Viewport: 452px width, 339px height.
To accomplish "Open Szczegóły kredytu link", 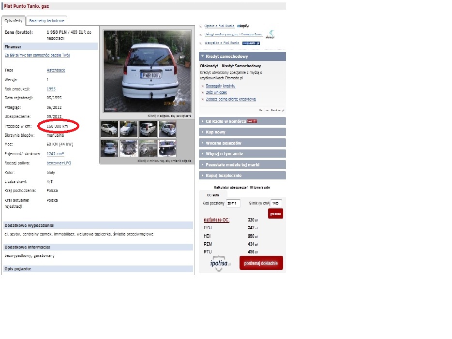I will pos(221,86).
